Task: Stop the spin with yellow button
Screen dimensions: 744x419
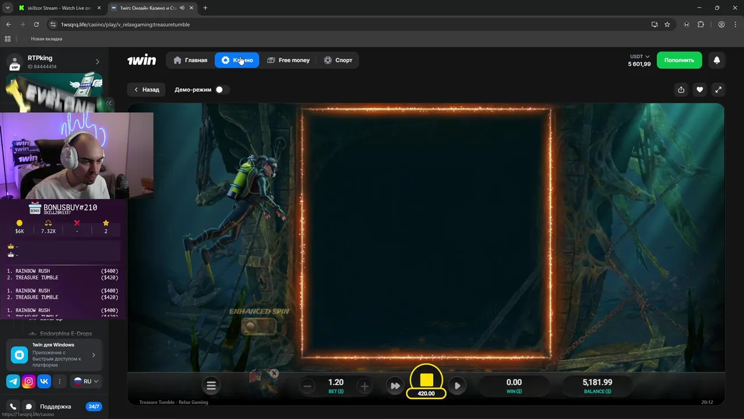Action: click(427, 380)
